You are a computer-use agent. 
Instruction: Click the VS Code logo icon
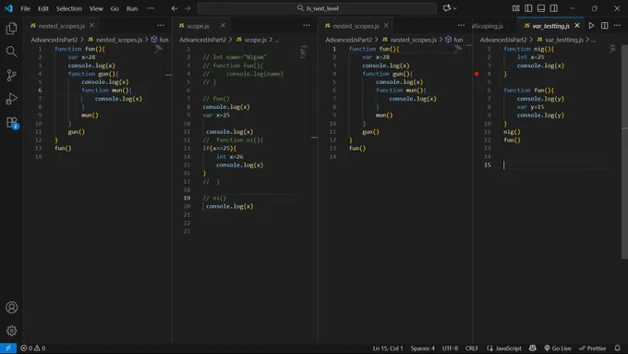[x=8, y=8]
